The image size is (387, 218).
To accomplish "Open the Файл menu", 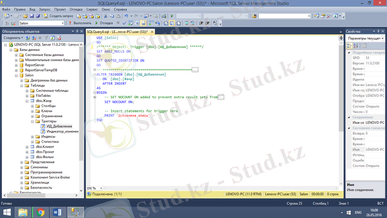I will coord(6,9).
